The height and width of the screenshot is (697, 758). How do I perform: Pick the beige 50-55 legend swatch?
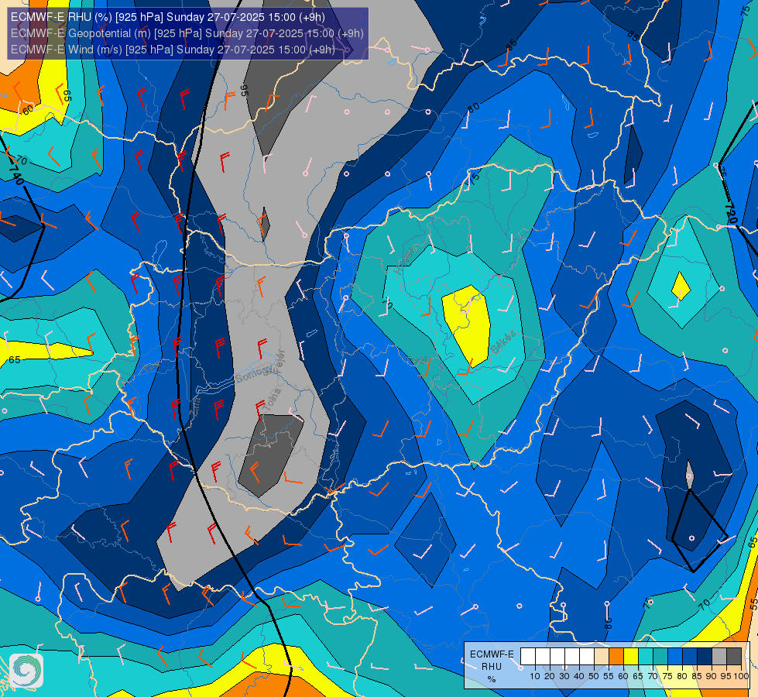tap(602, 656)
